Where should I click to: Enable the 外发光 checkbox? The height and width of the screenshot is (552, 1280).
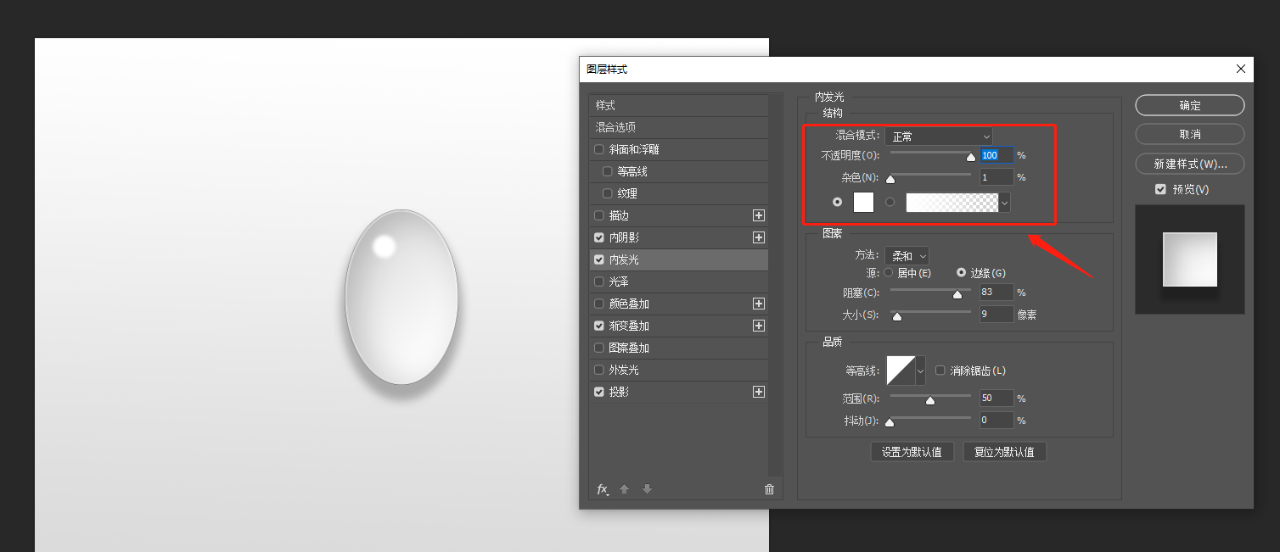599,370
